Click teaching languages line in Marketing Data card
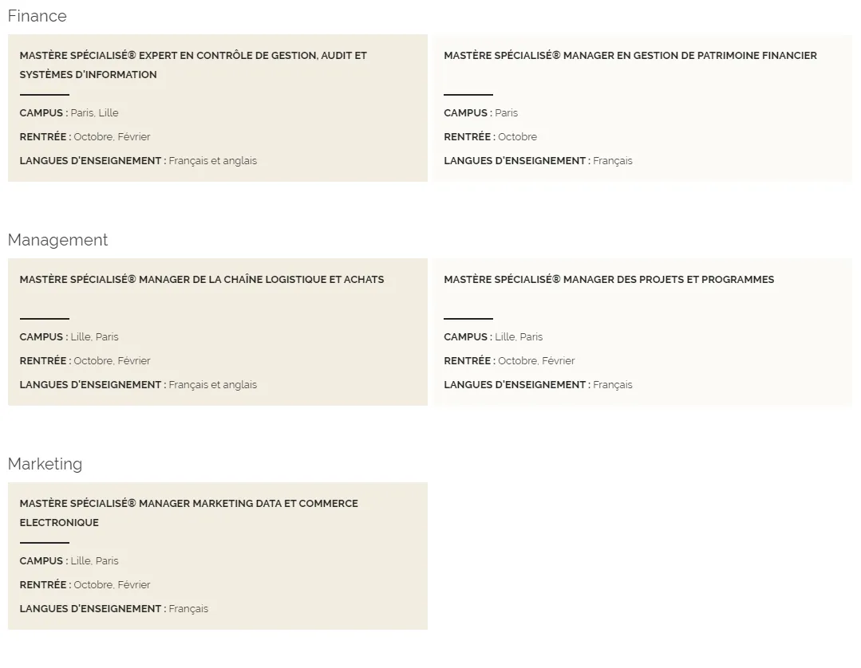The height and width of the screenshot is (668, 861). [113, 609]
